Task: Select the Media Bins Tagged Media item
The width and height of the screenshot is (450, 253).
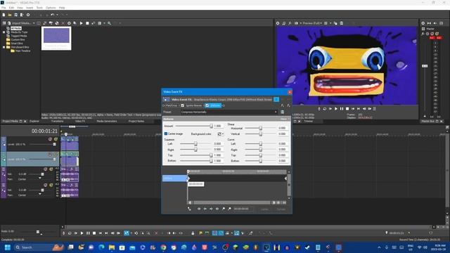Action: 19,36
